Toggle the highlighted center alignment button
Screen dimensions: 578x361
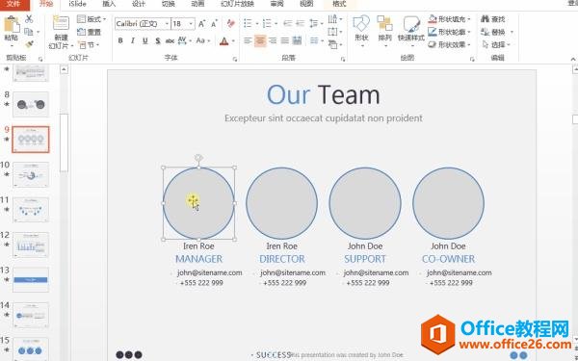point(260,40)
